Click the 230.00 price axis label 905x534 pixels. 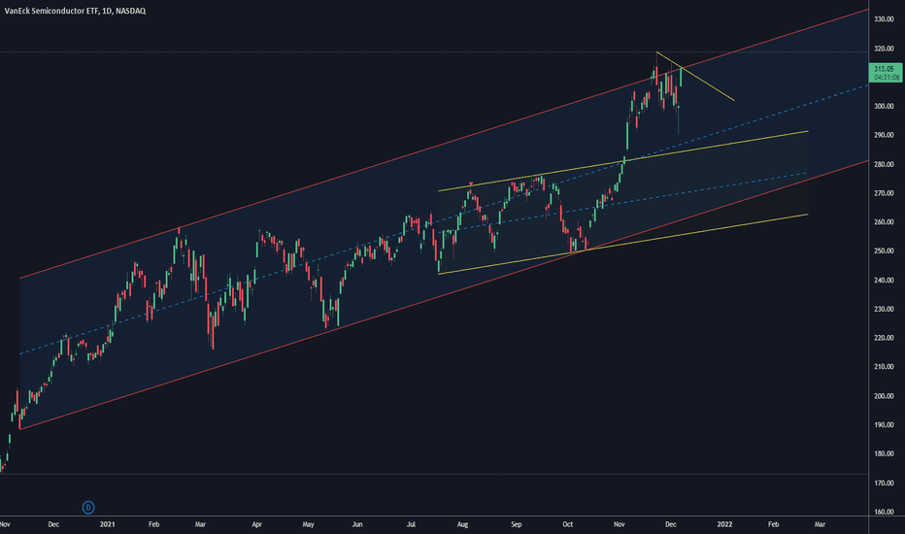884,310
